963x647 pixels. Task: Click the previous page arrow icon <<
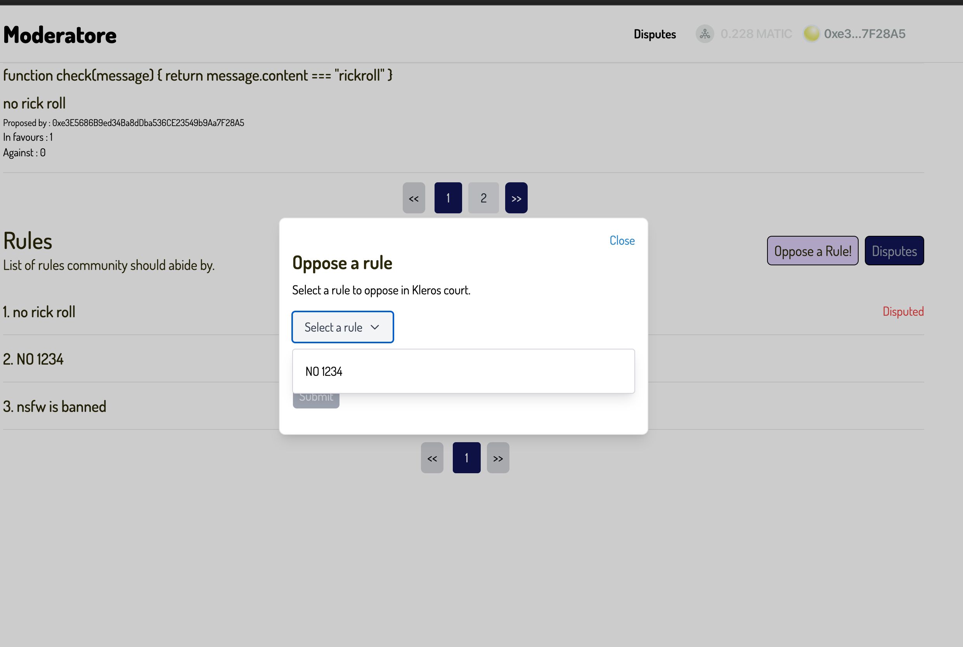pos(413,197)
